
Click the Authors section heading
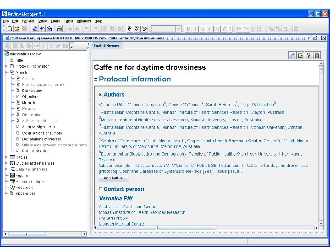(114, 95)
